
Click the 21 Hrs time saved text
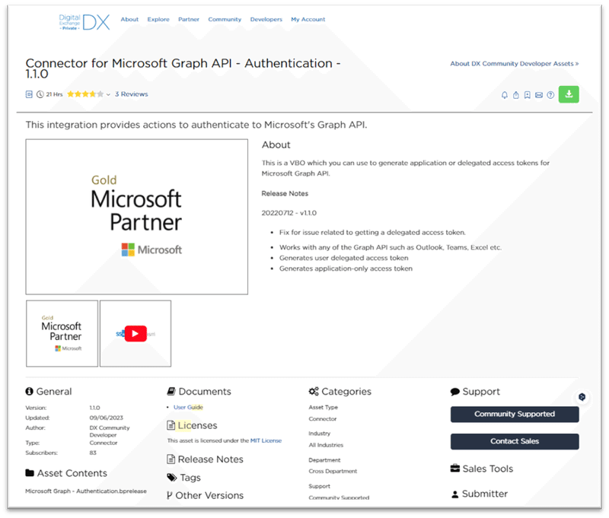[x=54, y=94]
